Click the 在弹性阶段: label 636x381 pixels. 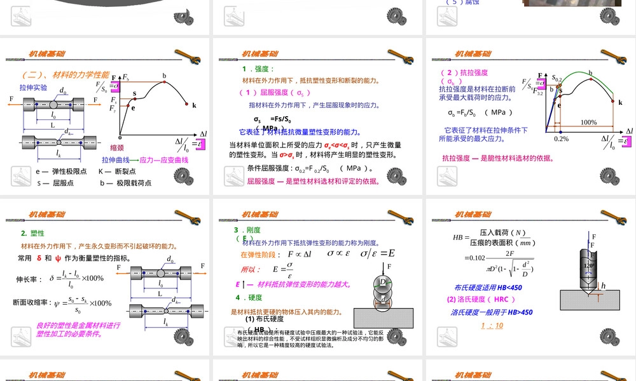(x=260, y=255)
